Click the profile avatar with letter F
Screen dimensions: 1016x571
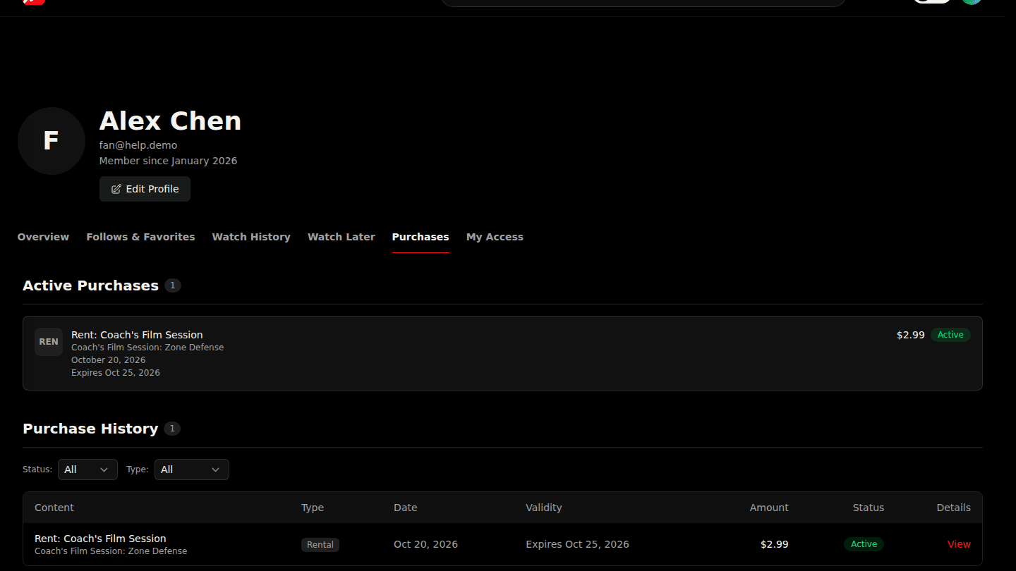click(x=52, y=141)
